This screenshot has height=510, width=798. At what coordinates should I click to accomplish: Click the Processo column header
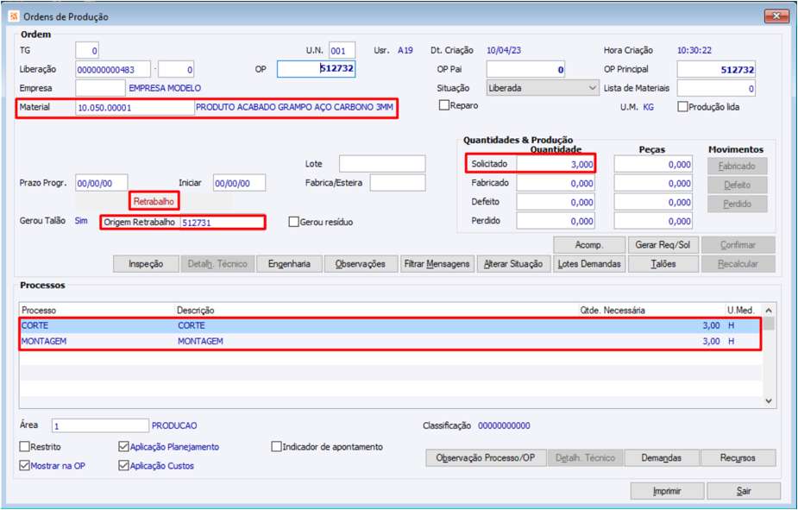(97, 310)
